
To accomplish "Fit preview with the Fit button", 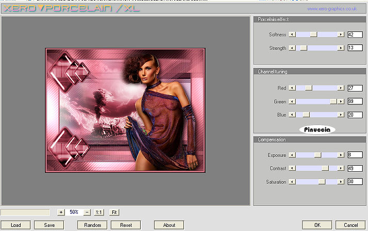I will tap(114, 212).
